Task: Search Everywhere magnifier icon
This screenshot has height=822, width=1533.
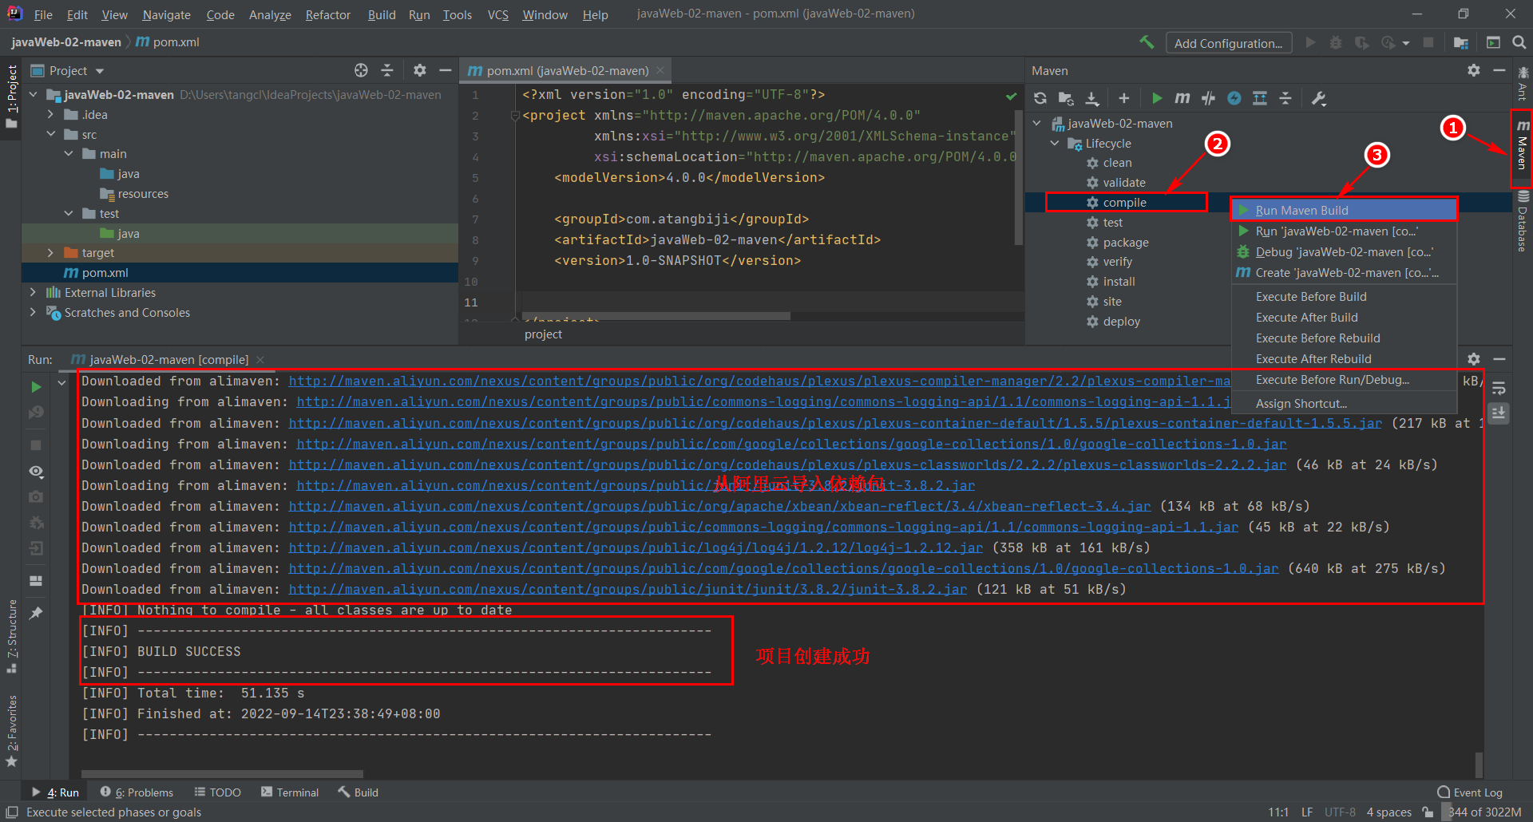Action: click(x=1519, y=42)
